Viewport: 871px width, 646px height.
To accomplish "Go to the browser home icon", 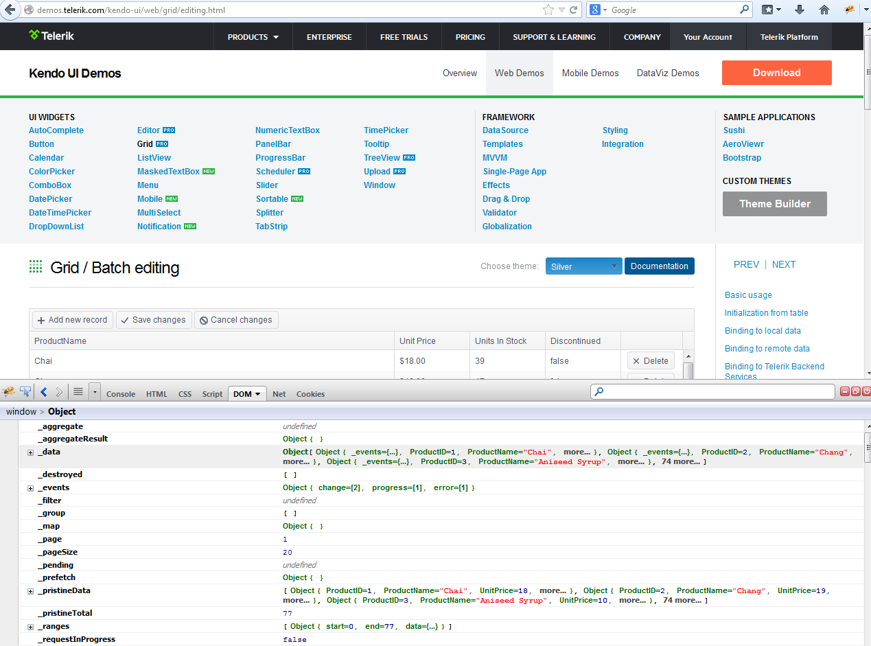I will click(x=824, y=10).
